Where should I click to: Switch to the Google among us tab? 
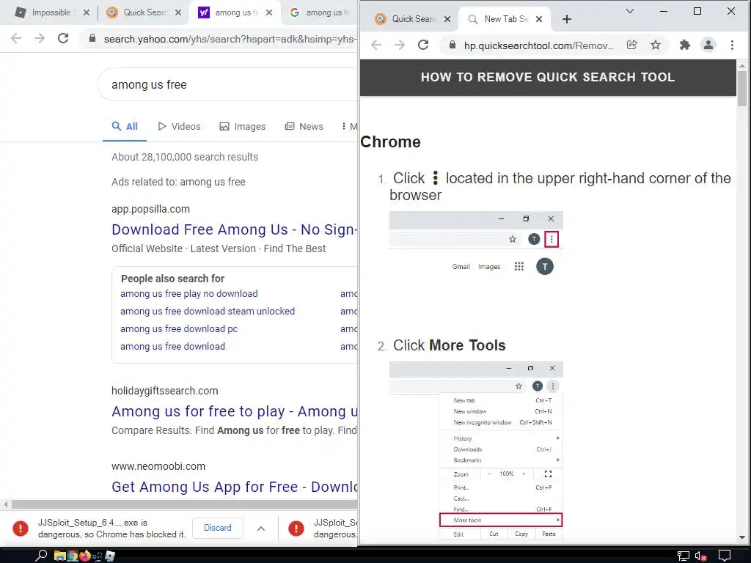click(321, 12)
